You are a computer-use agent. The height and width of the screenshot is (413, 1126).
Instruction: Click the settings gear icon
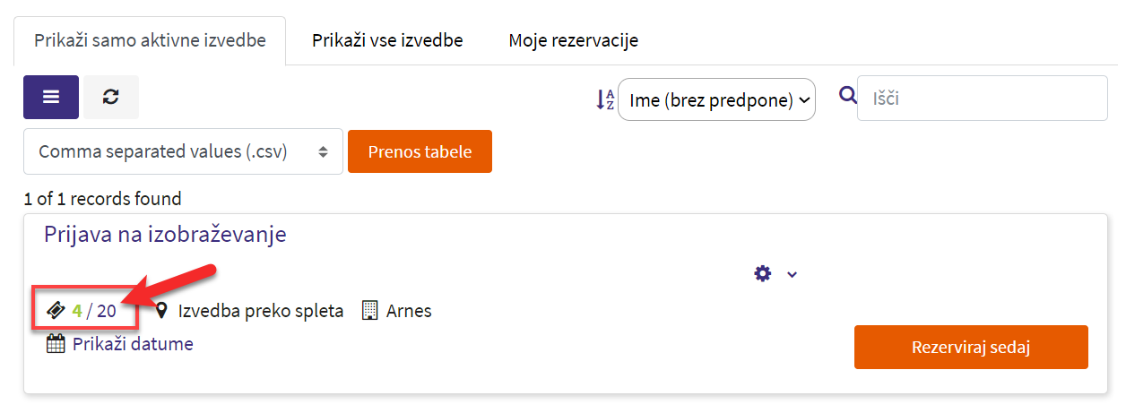click(x=763, y=273)
